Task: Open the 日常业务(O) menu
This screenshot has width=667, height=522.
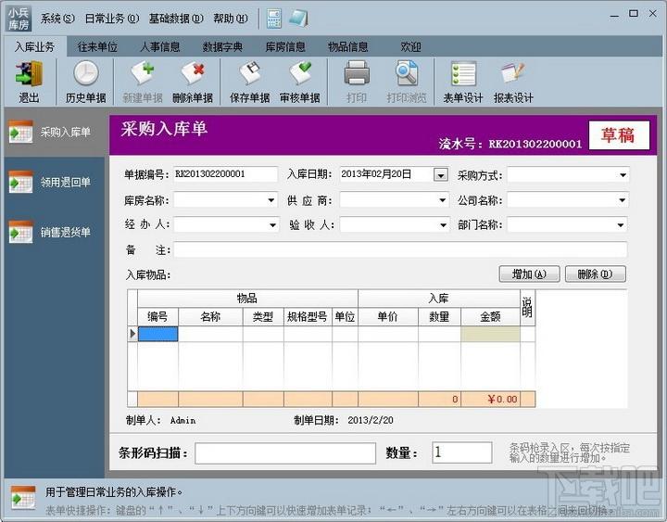Action: pyautogui.click(x=111, y=19)
